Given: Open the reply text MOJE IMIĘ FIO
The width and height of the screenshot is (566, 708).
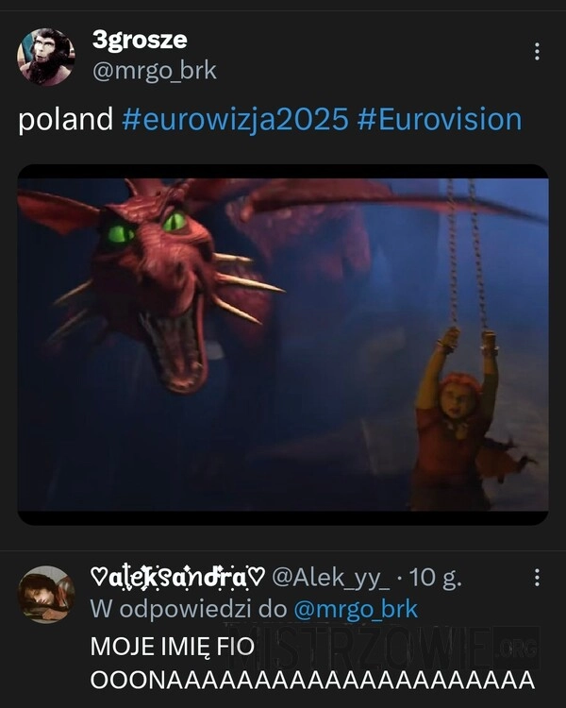Looking at the screenshot, I should (173, 647).
